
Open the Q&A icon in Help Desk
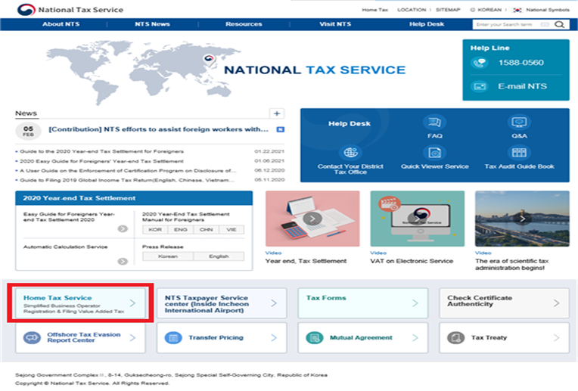pyautogui.click(x=519, y=122)
